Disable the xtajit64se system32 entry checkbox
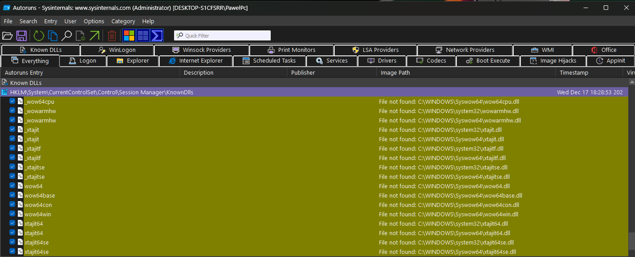This screenshot has width=635, height=257. pos(13,242)
